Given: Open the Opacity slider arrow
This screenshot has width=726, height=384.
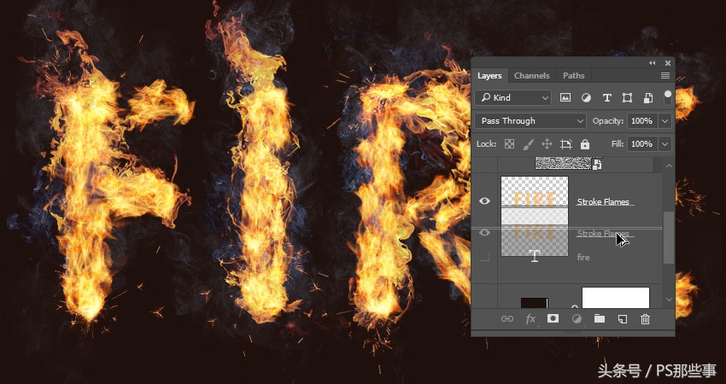Looking at the screenshot, I should click(x=665, y=121).
